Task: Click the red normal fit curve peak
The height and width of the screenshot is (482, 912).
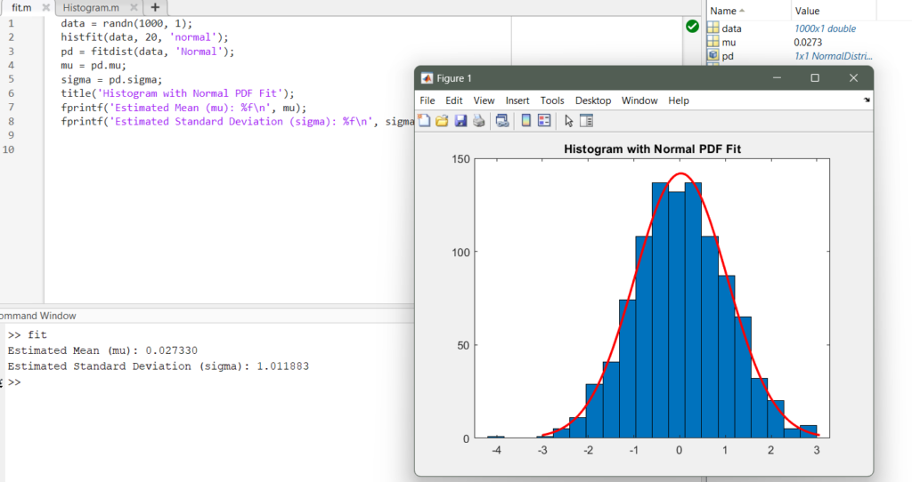Action: click(x=680, y=173)
